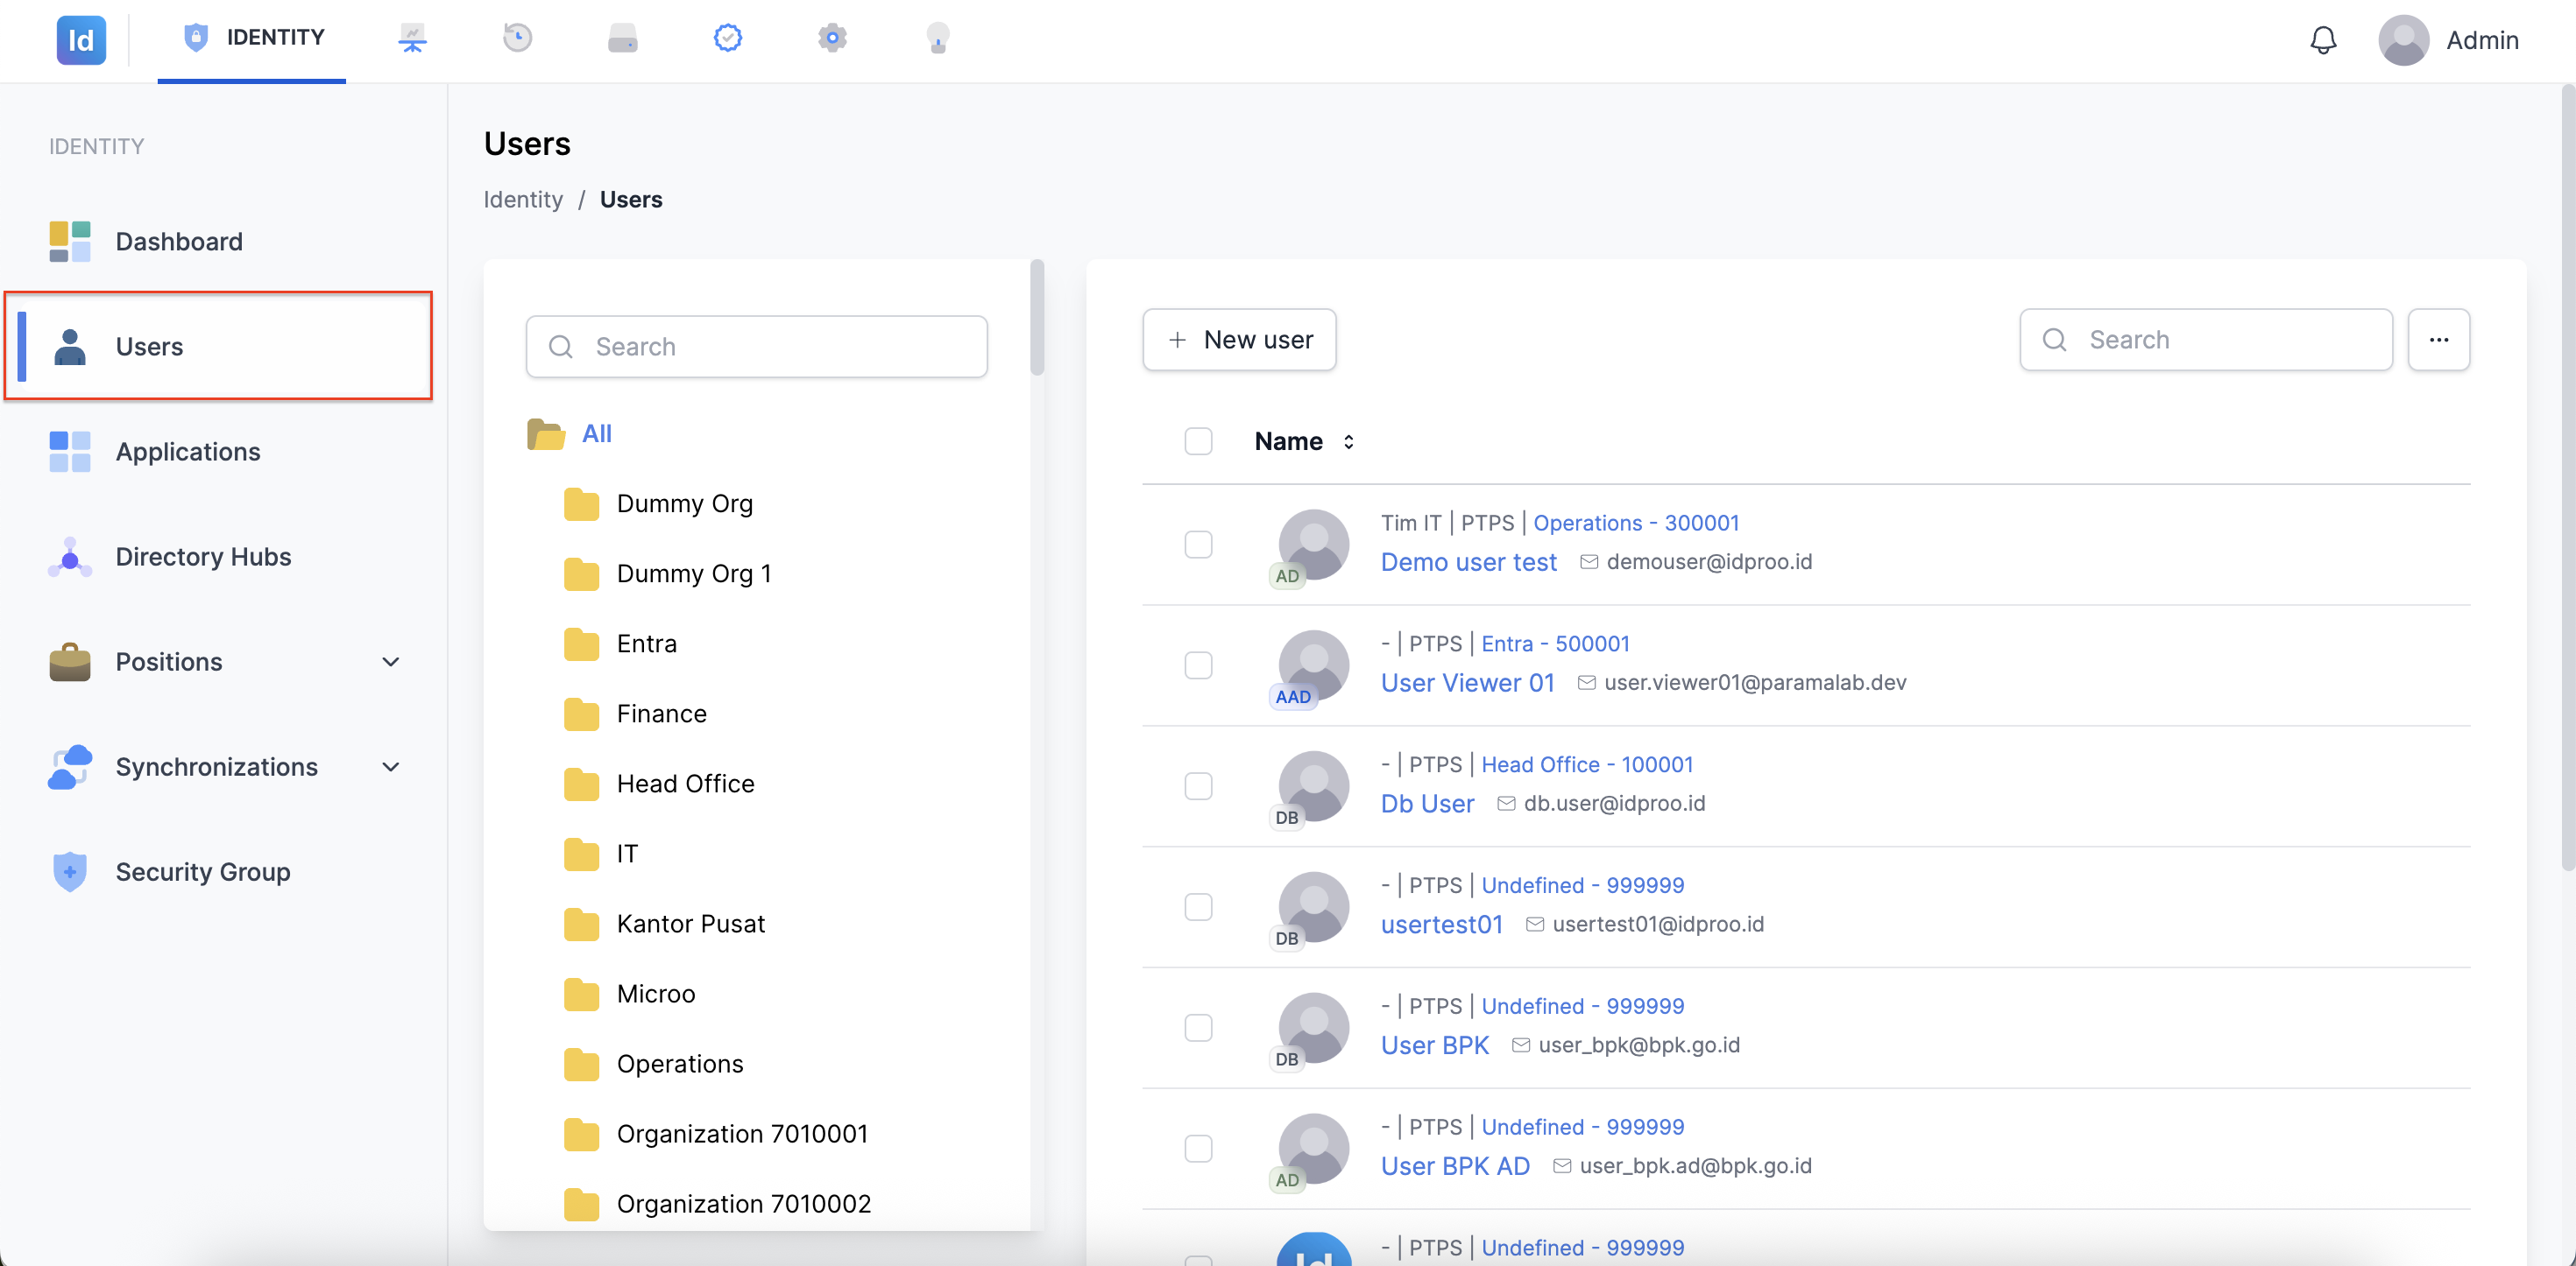Focus the users Search field
The width and height of the screenshot is (2576, 1266).
pos(2205,340)
